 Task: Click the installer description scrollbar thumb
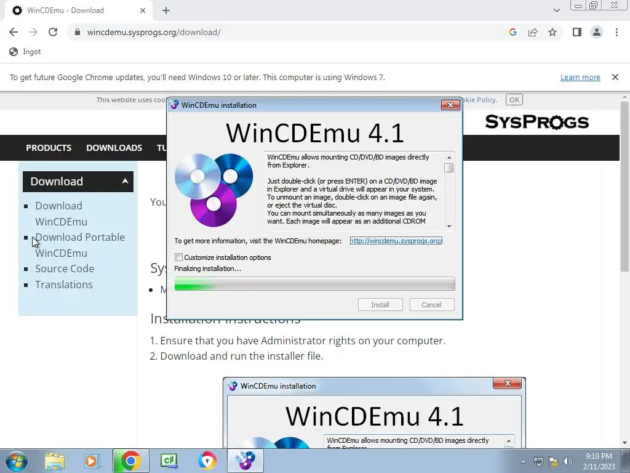(449, 168)
